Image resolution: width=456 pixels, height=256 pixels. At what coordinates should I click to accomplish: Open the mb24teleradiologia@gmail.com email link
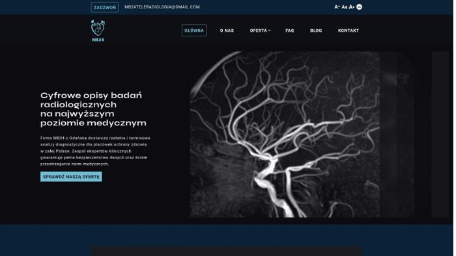[x=162, y=7]
